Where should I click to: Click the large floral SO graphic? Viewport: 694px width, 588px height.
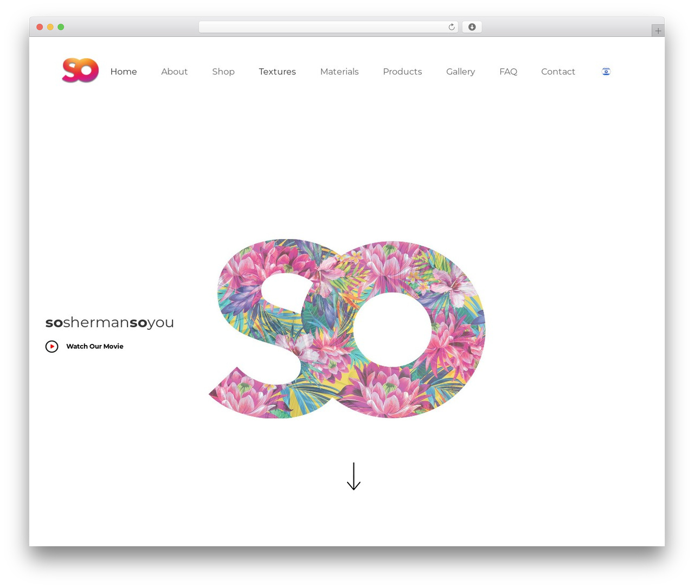tap(347, 329)
